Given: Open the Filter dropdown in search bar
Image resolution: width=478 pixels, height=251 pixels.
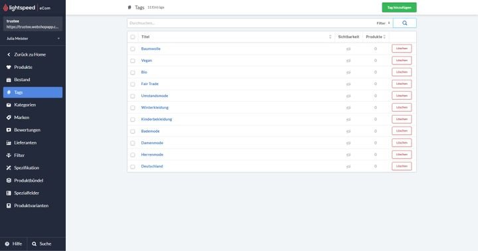Looking at the screenshot, I should point(383,23).
